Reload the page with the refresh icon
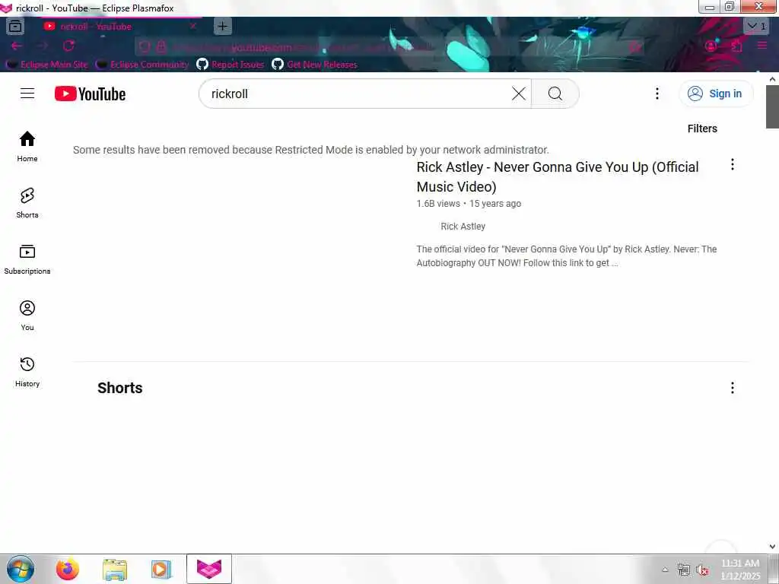The image size is (779, 584). pos(68,46)
